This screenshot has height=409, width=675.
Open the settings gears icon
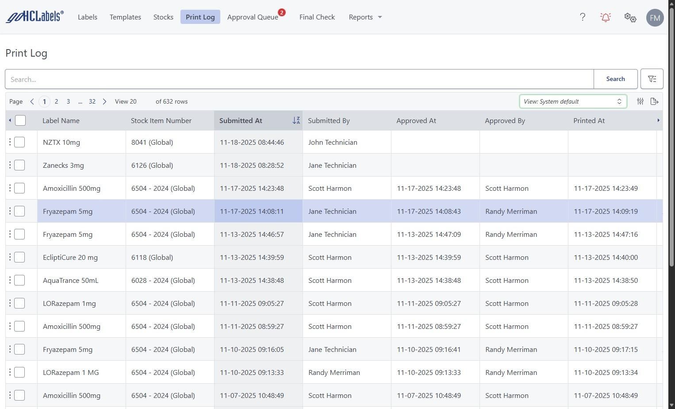[630, 17]
